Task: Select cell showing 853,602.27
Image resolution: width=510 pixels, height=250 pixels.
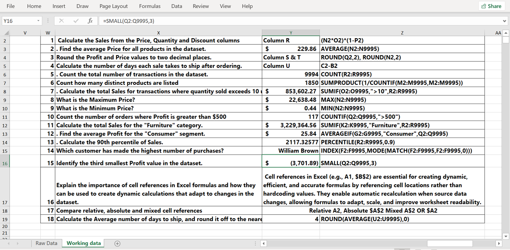Action: click(x=291, y=91)
